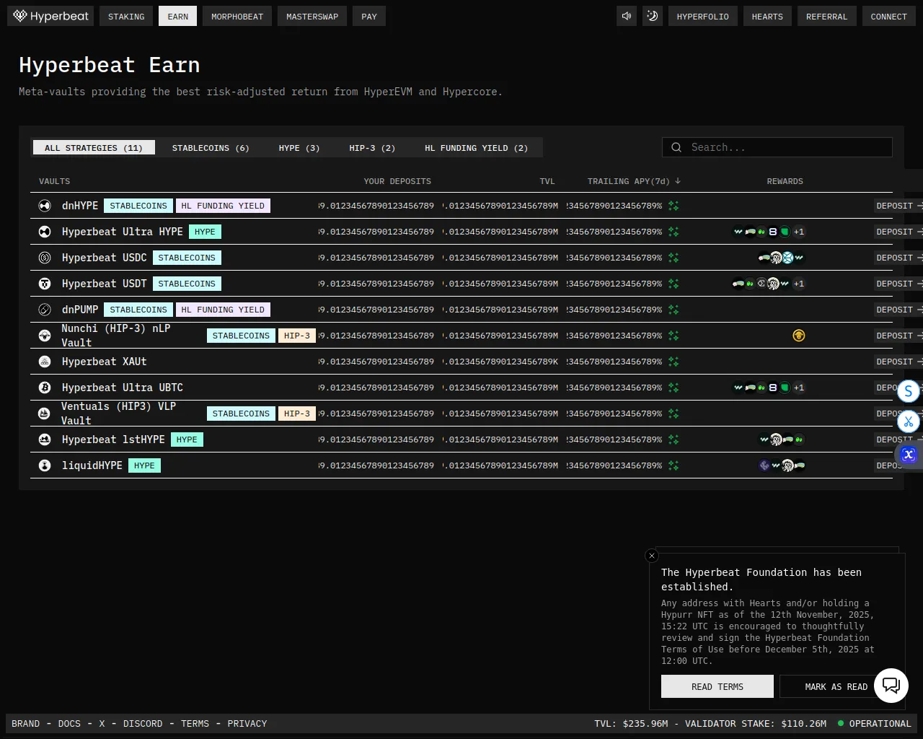Click the Hyperbeat logo
The width and height of the screenshot is (923, 739).
(x=50, y=16)
